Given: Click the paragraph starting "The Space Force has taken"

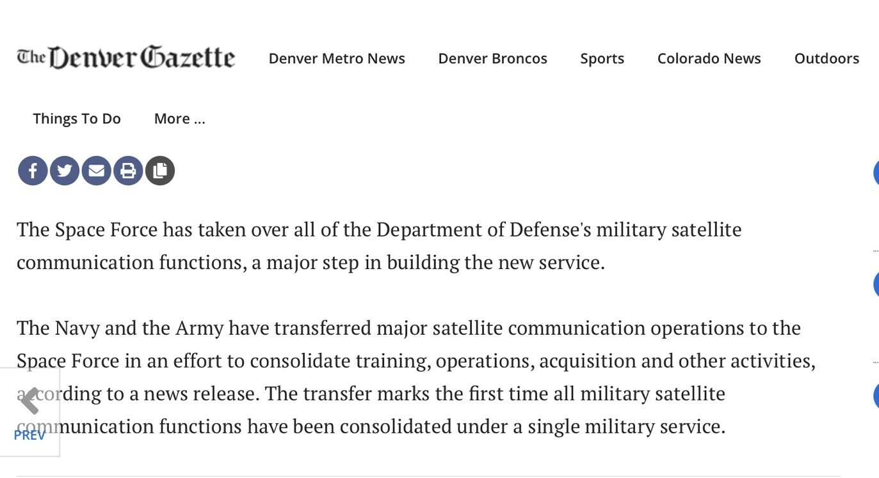Looking at the screenshot, I should [x=379, y=246].
